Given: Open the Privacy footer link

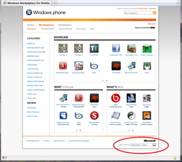Looking at the screenshot, I should [47, 141].
